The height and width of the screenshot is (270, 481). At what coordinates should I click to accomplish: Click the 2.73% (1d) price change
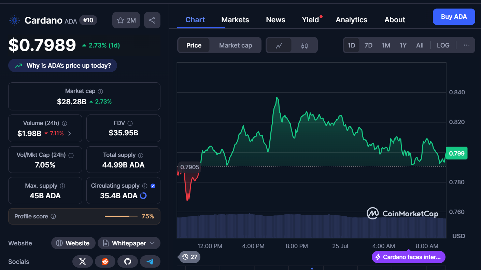click(101, 45)
